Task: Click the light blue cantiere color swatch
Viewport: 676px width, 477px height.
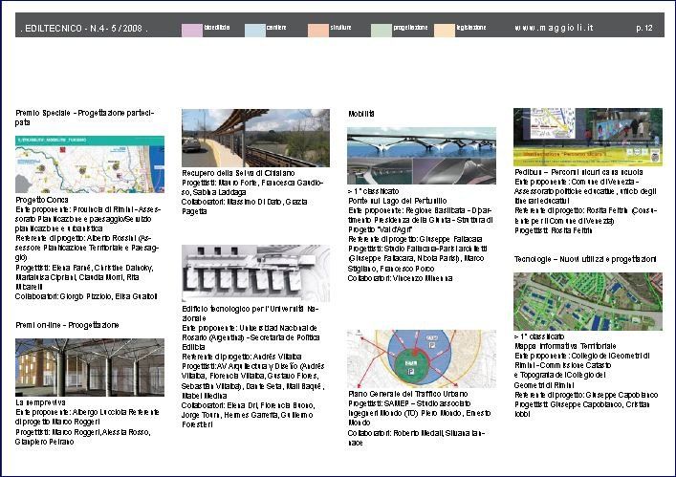Action: click(x=255, y=31)
